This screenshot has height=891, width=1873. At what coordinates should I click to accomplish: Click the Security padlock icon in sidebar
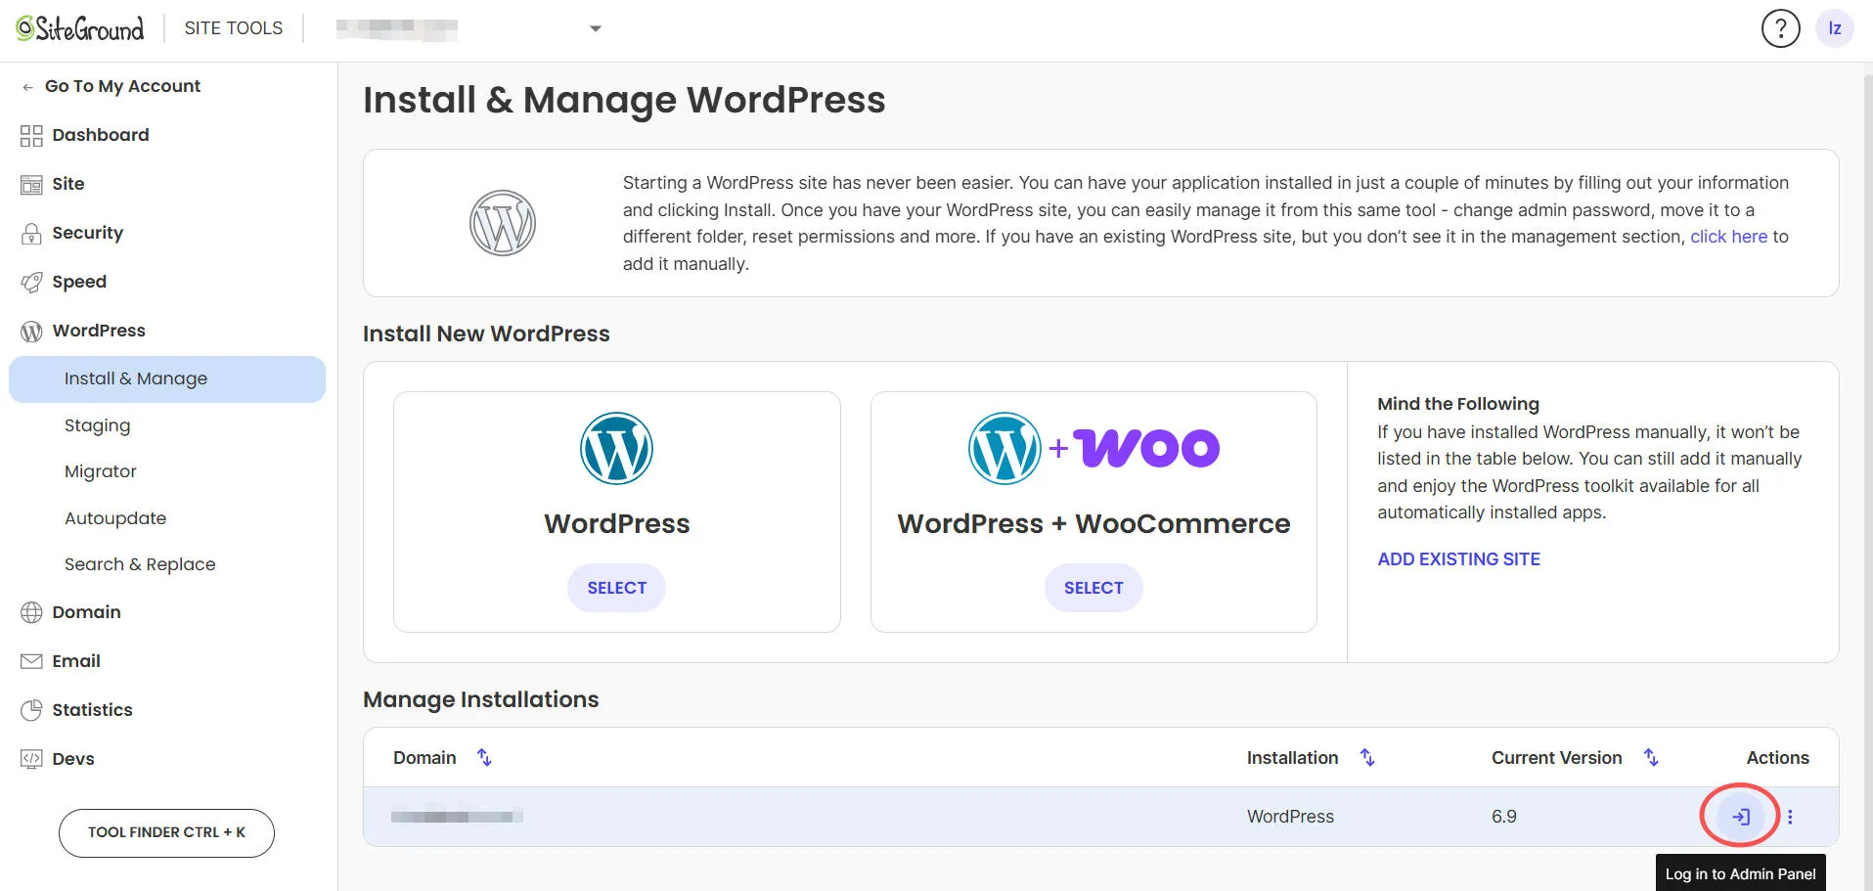(30, 233)
